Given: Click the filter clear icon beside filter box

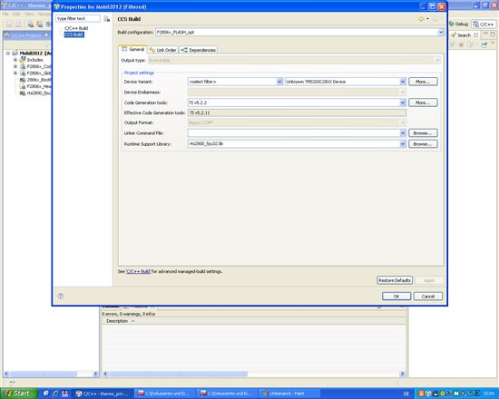Looking at the screenshot, I should pos(107,19).
